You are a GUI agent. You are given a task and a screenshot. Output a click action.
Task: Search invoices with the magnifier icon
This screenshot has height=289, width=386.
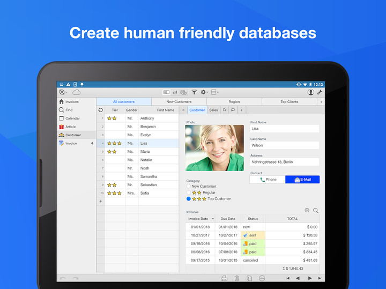[316, 211]
